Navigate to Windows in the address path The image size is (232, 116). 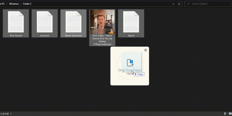pos(14,4)
